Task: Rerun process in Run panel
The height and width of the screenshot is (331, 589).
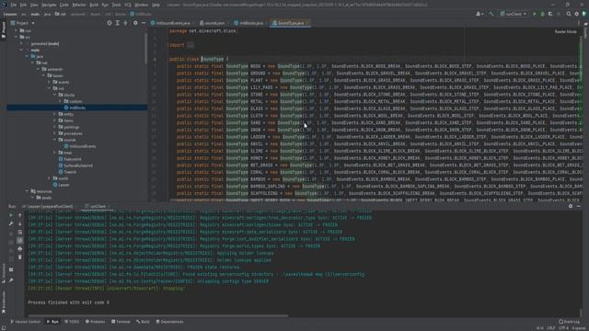Action: pos(11,215)
